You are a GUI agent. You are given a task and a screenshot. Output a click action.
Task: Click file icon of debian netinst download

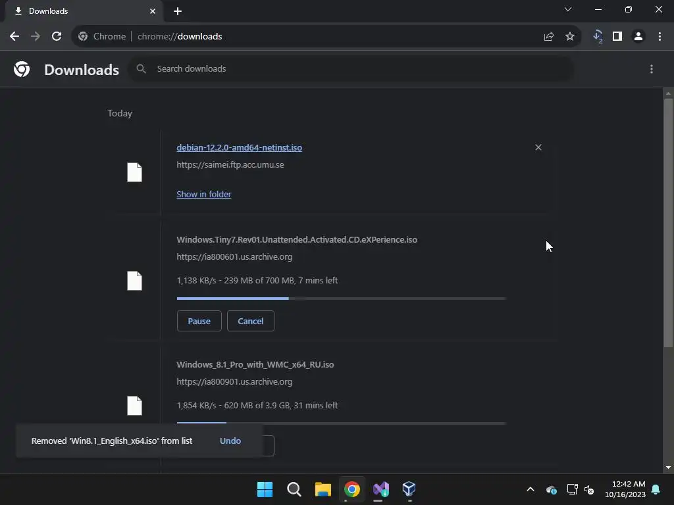click(134, 172)
